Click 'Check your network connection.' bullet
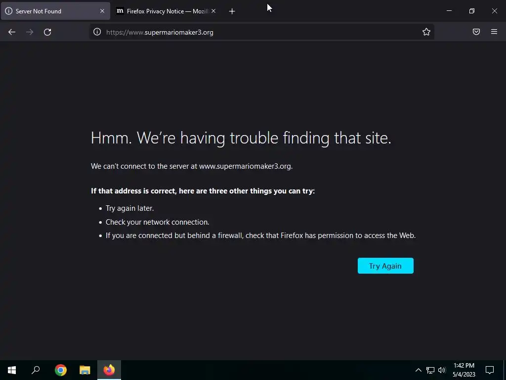 [158, 222]
